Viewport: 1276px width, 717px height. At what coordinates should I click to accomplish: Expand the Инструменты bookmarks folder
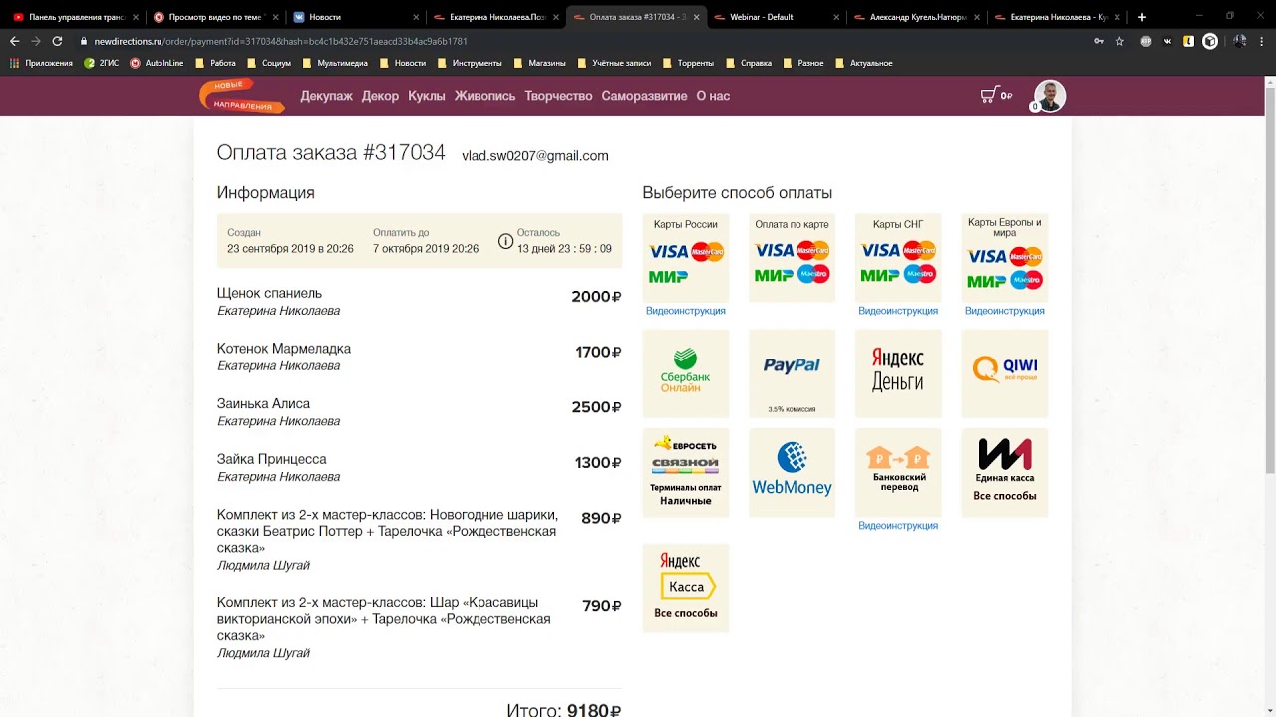[469, 63]
